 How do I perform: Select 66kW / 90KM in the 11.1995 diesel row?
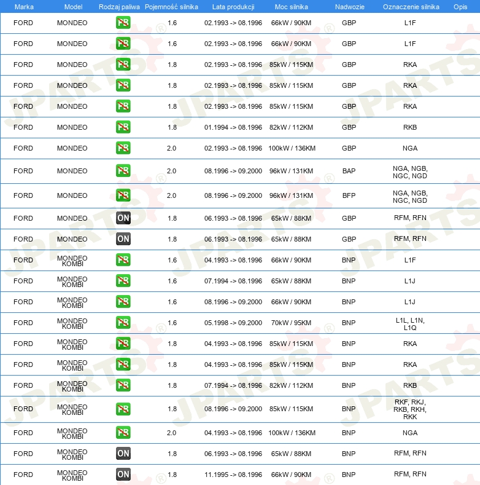coord(291,475)
